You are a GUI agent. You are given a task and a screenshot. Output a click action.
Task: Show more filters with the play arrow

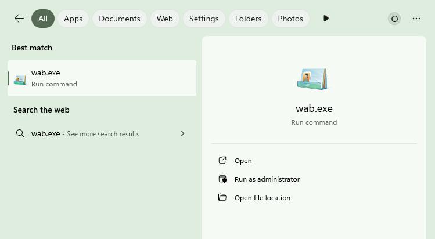(x=326, y=19)
